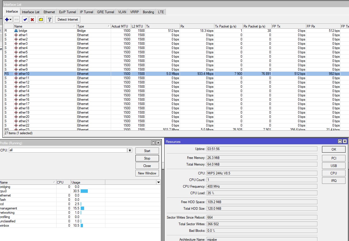Open the GRE Tunnel tab
This screenshot has height=241, width=349.
pyautogui.click(x=105, y=12)
